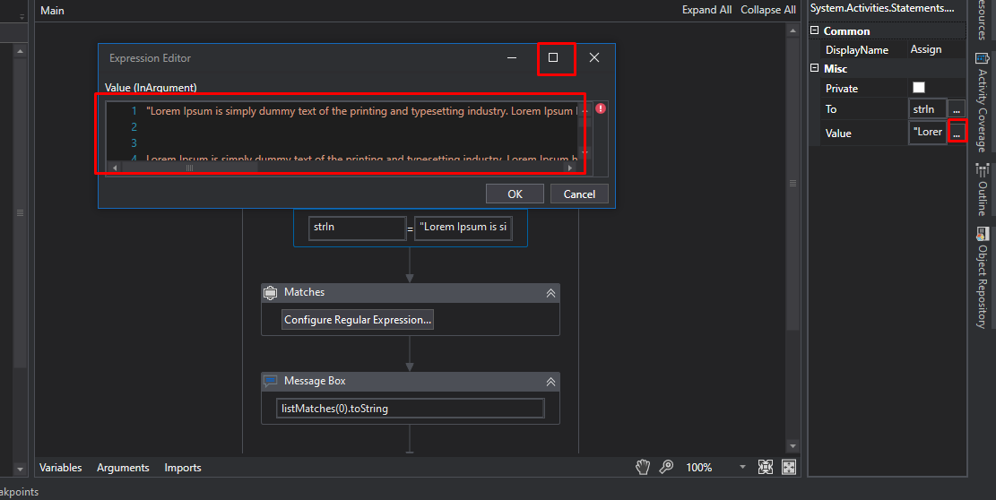Screen dimensions: 996x500
Task: Toggle the Private checkbox
Action: click(919, 88)
